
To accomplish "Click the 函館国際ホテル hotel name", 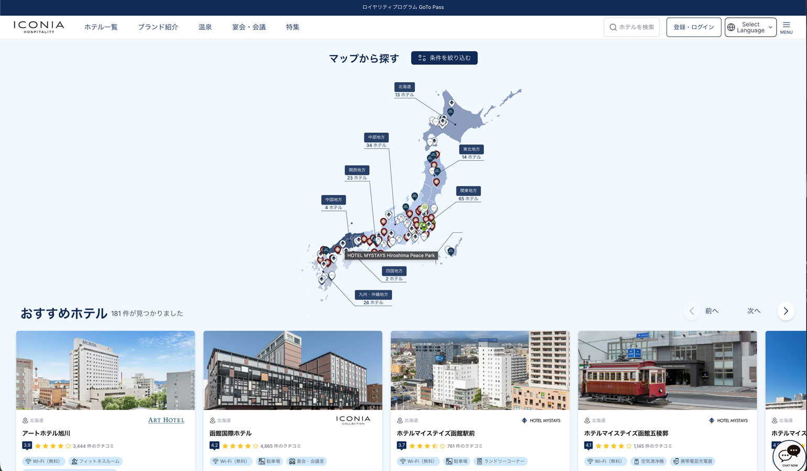I will [x=231, y=433].
